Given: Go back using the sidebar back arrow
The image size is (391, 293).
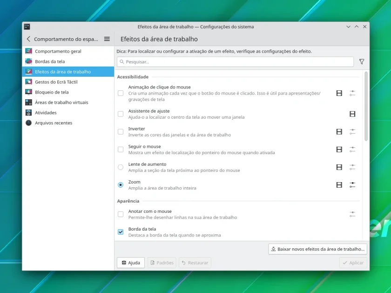Looking at the screenshot, I should click(28, 39).
